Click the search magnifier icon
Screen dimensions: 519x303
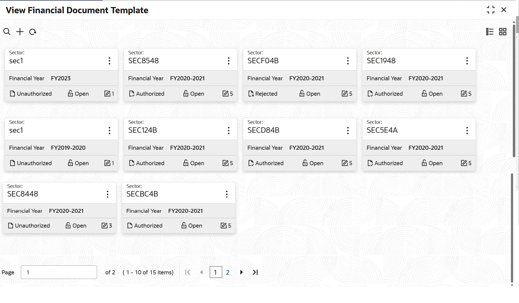coord(7,32)
